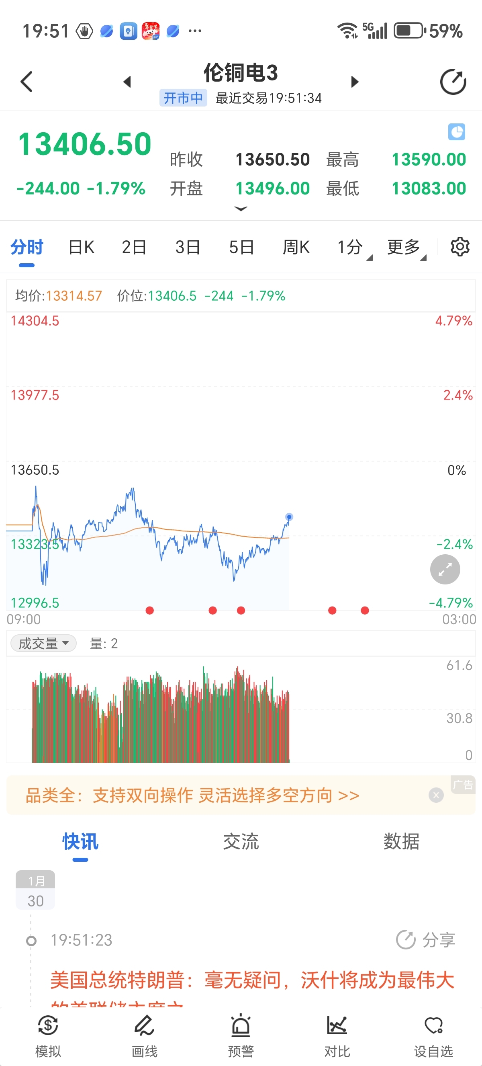Expand quote details chevron below 开盘

[x=241, y=209]
